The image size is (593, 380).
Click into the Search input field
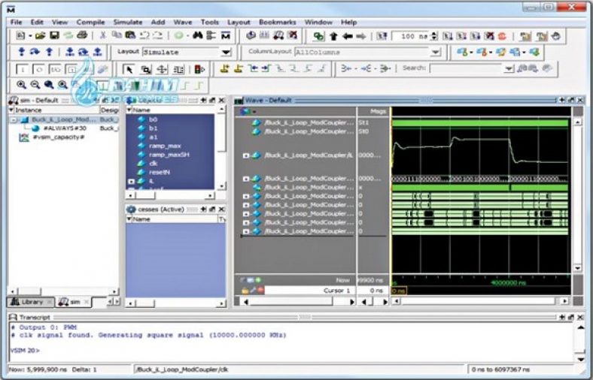[467, 68]
